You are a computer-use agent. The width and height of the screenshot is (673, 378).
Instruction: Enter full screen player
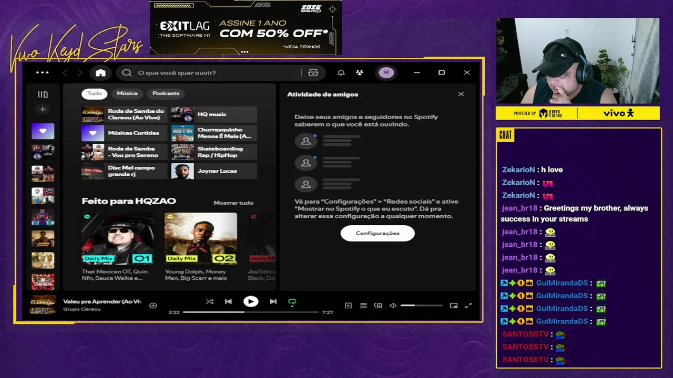click(x=468, y=306)
